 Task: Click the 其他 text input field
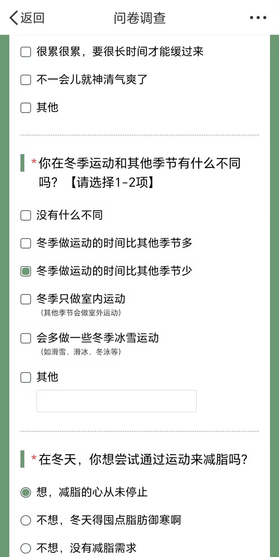(116, 401)
